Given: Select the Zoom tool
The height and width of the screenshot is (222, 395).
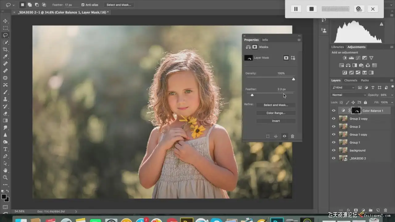Looking at the screenshot, I should click(x=5, y=177).
